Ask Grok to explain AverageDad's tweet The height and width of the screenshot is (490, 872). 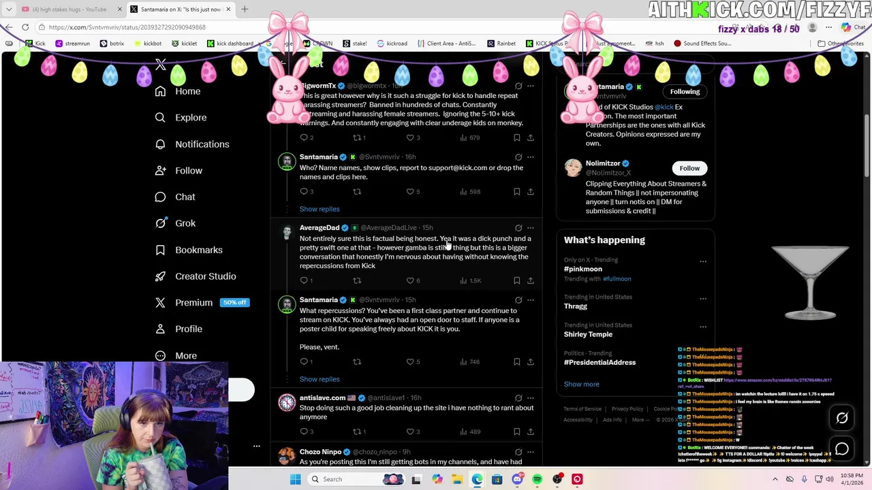pyautogui.click(x=518, y=227)
